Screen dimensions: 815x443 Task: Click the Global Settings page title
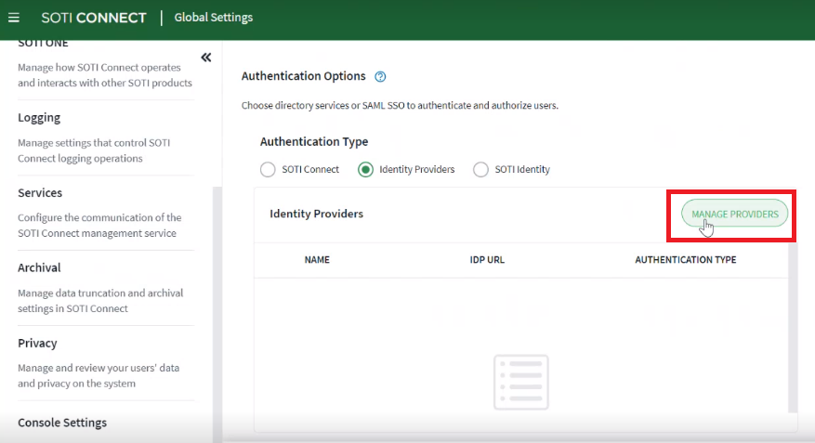[x=213, y=18]
